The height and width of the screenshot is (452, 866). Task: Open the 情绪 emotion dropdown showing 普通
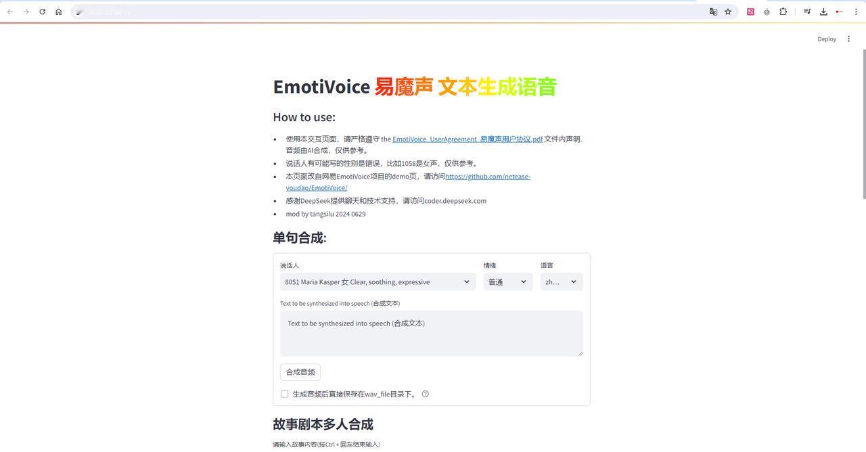tap(507, 281)
